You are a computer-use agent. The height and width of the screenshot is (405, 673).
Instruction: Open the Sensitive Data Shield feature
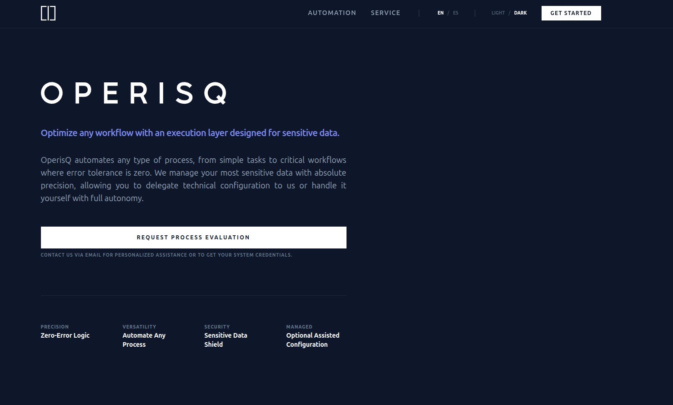[x=226, y=340]
